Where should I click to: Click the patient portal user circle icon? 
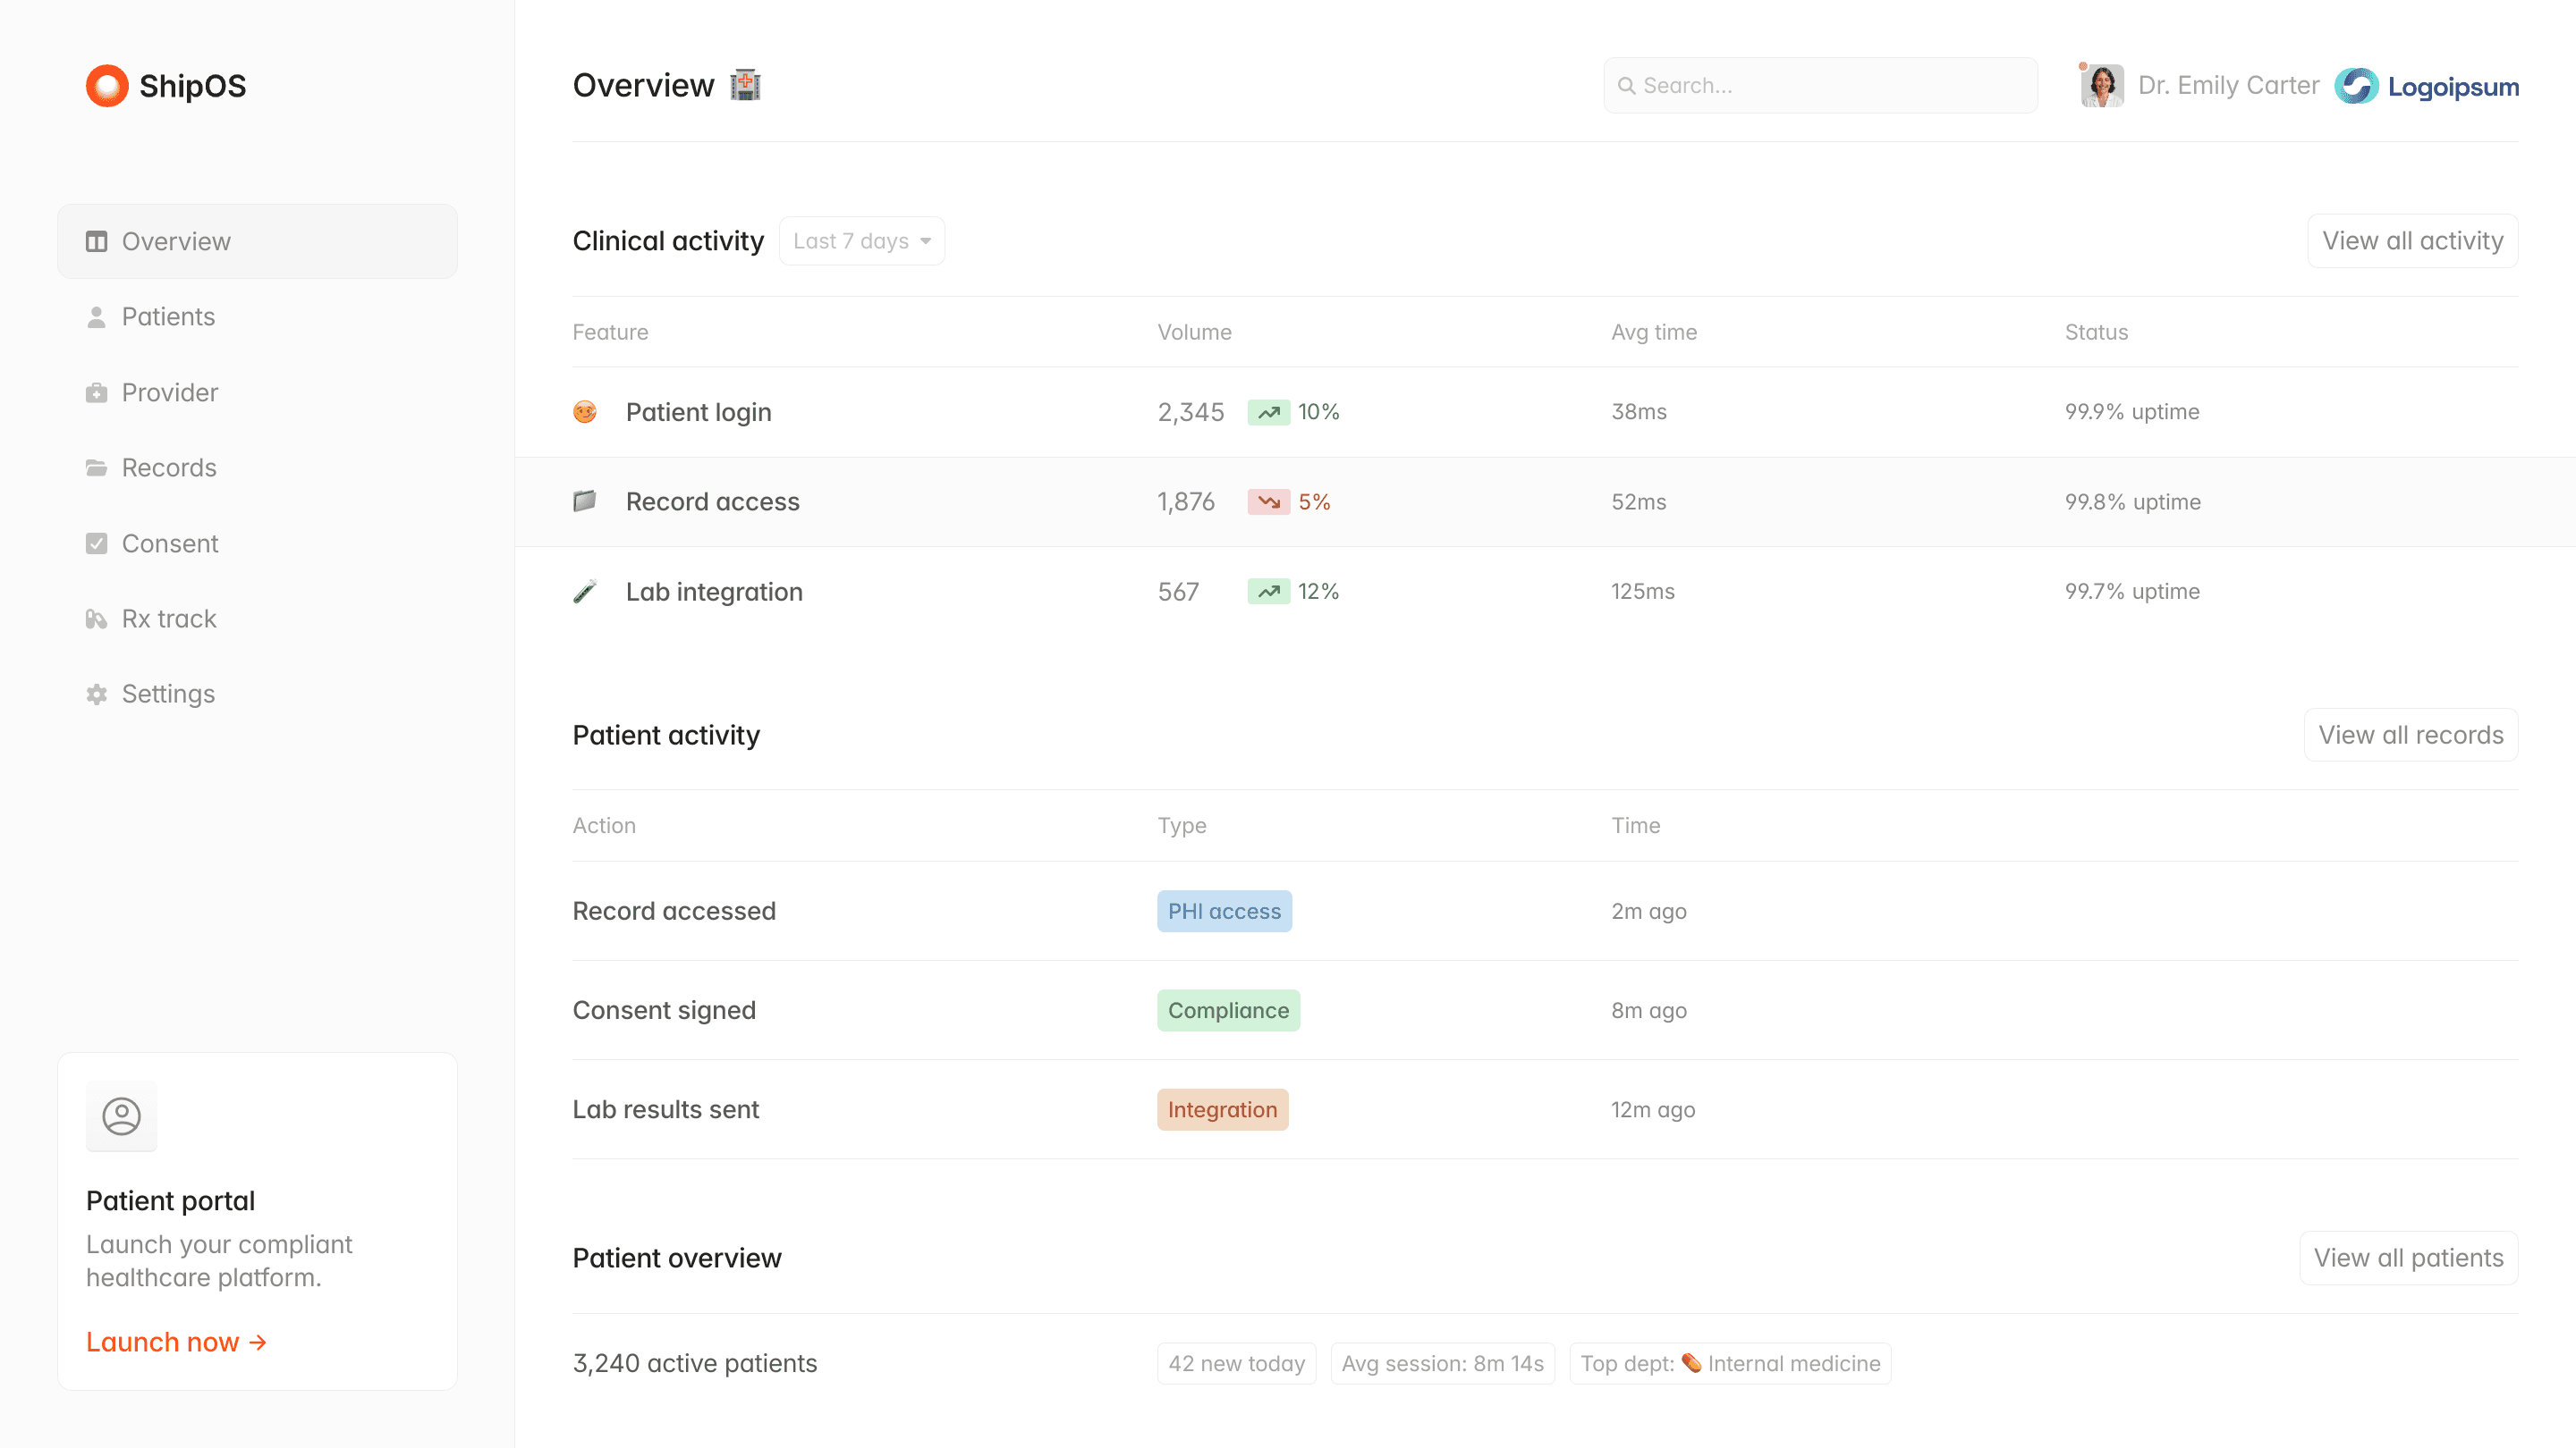(x=121, y=1116)
